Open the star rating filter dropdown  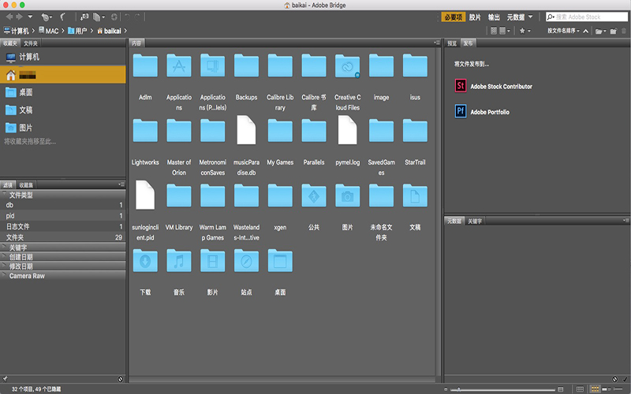click(x=525, y=31)
